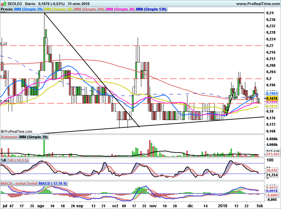Click the www.ProRealTime.com link
281x209 pixels.
click(257, 4)
